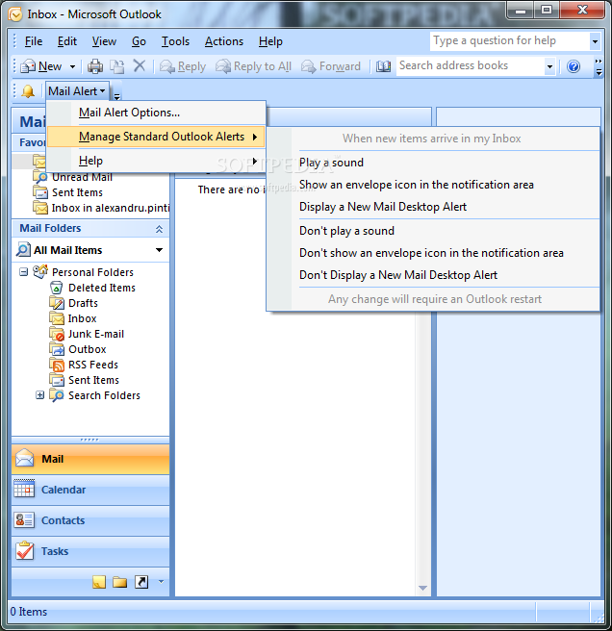Open the Actions menu
The width and height of the screenshot is (612, 631).
[224, 41]
